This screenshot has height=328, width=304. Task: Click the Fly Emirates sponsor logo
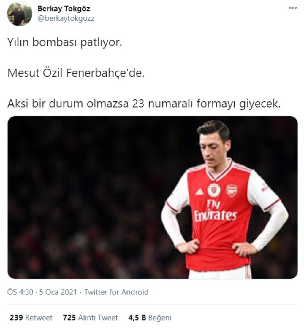(x=215, y=211)
